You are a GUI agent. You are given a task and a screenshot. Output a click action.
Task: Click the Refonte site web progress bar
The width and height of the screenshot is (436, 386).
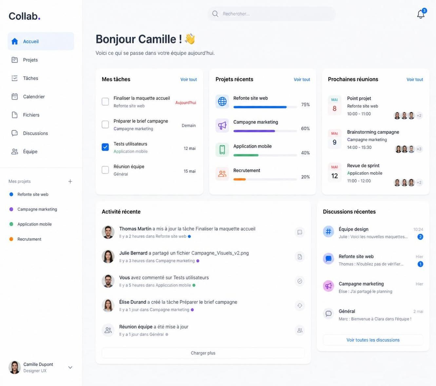coord(265,107)
